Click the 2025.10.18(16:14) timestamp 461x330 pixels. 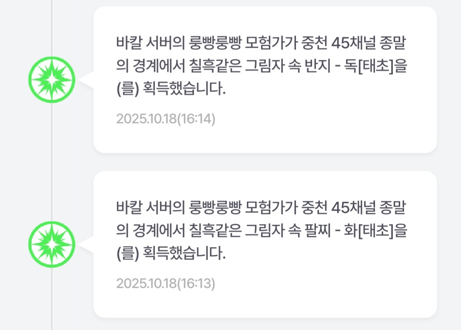pyautogui.click(x=166, y=119)
